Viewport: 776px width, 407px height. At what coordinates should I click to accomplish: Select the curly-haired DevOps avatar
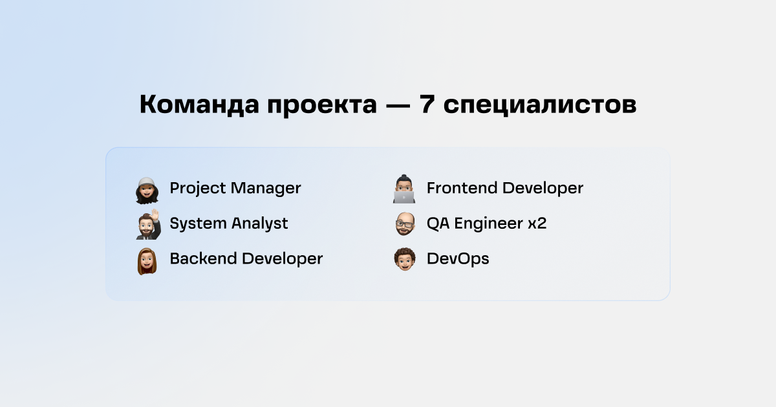click(405, 259)
